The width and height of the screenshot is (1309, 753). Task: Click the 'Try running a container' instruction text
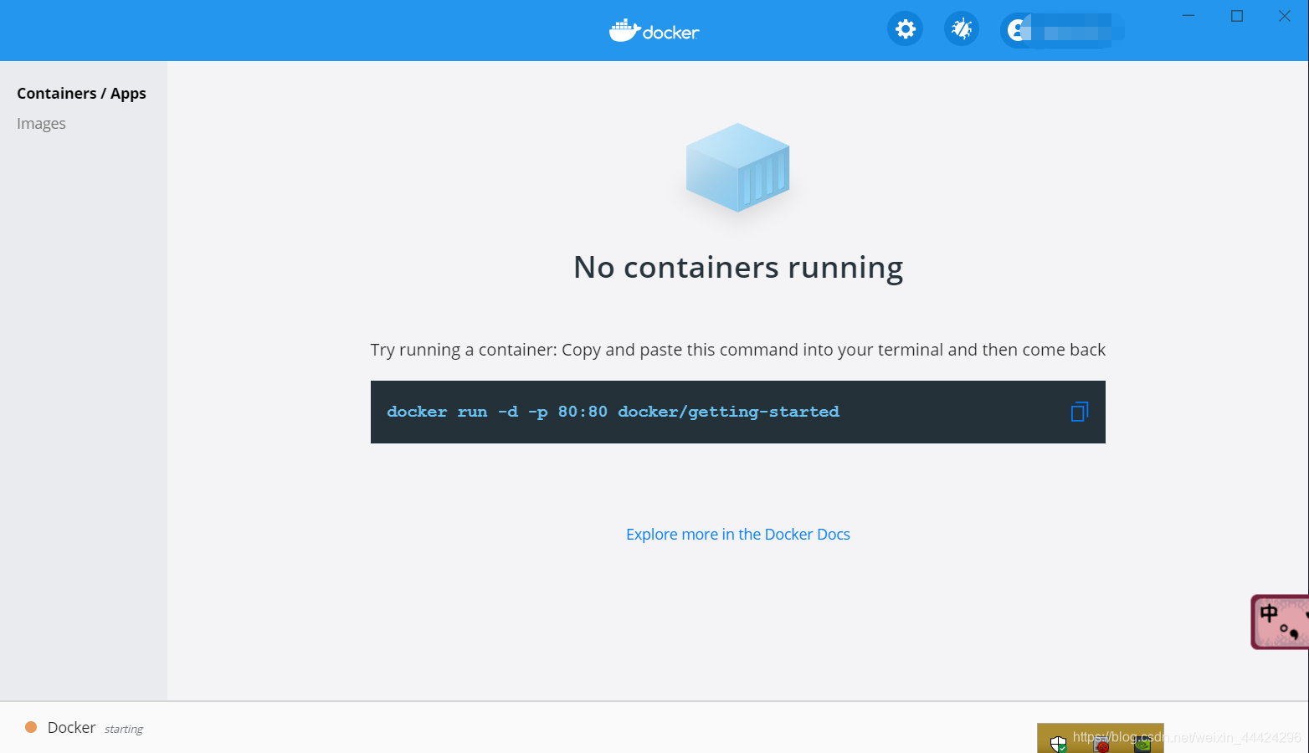click(x=737, y=350)
